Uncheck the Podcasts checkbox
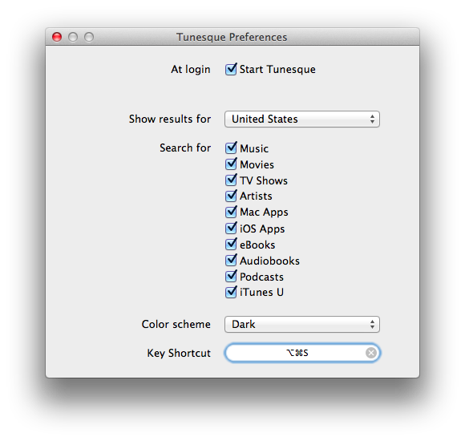Image resolution: width=465 pixels, height=441 pixels. [231, 276]
